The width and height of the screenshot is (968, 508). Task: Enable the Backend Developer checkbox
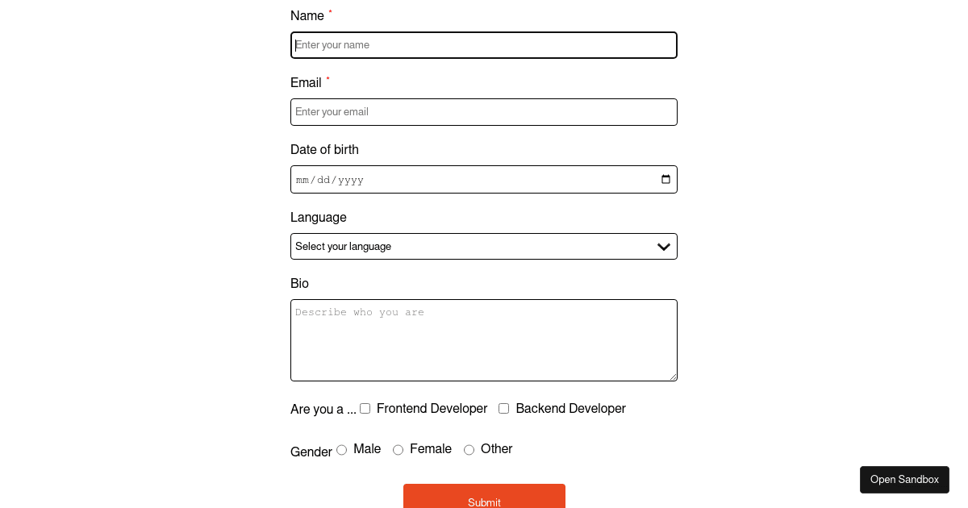(x=504, y=409)
